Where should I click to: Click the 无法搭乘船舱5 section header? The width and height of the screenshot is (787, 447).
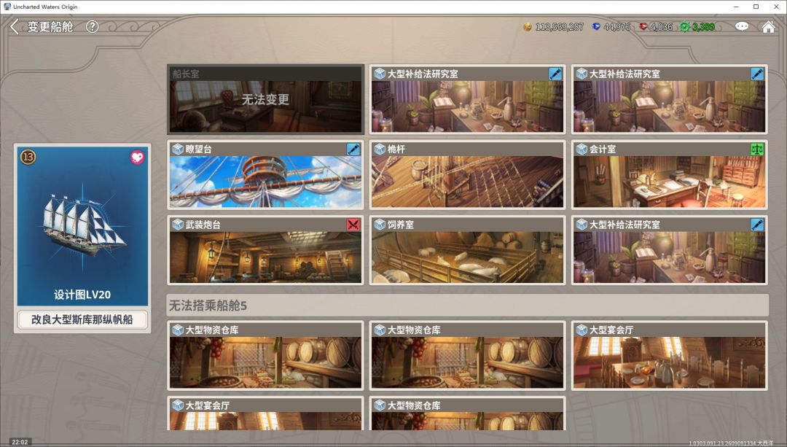(x=467, y=306)
